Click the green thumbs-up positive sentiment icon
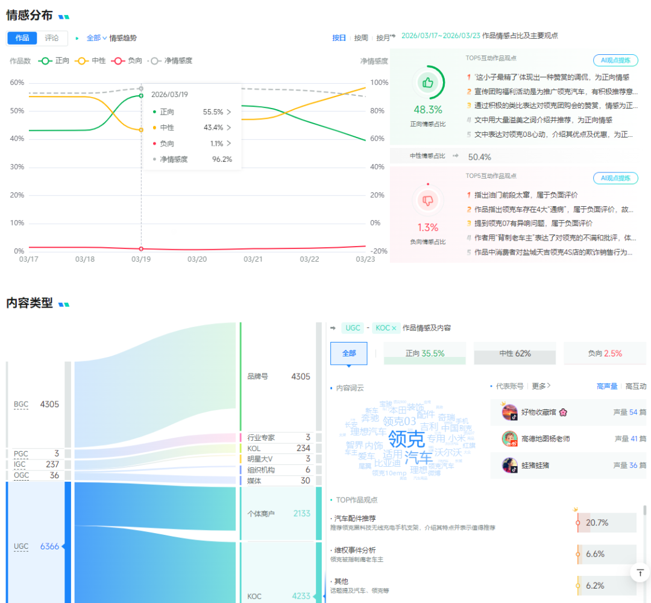Image resolution: width=651 pixels, height=603 pixels. point(428,83)
